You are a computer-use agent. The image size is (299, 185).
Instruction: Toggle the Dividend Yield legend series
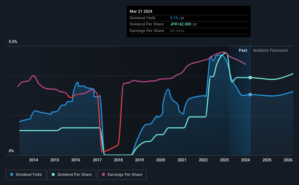click(26, 174)
